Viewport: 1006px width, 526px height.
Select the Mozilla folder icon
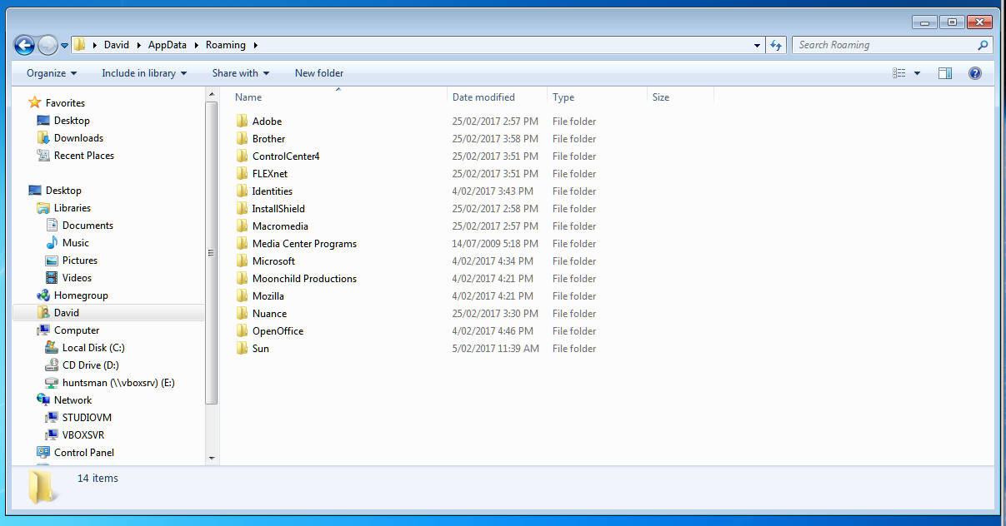(242, 296)
